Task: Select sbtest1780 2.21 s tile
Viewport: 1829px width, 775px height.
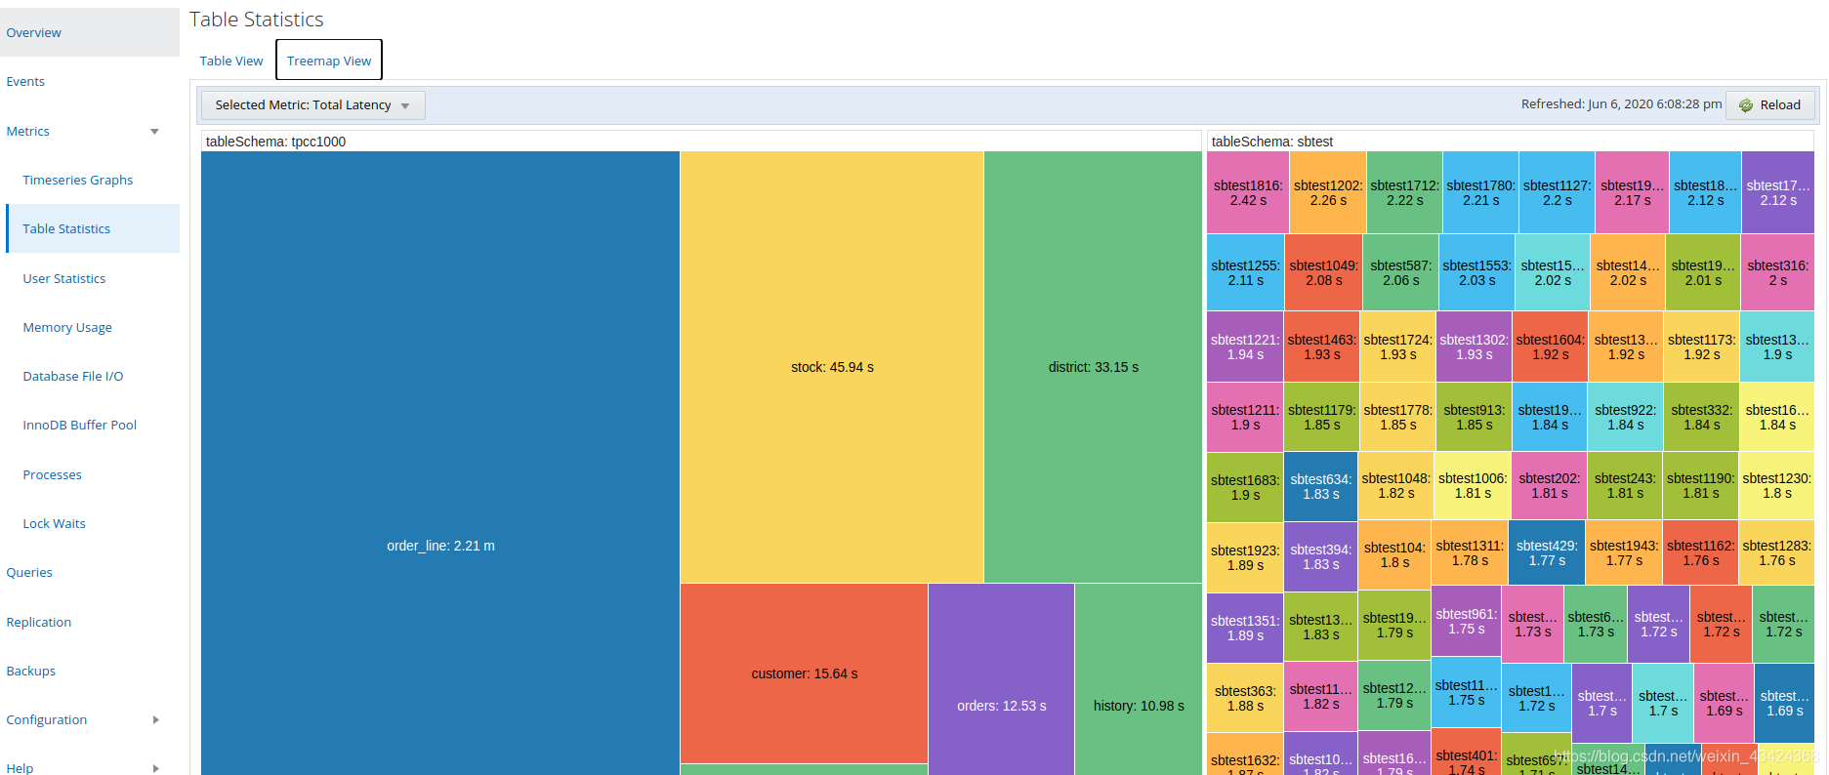Action: pos(1480,192)
